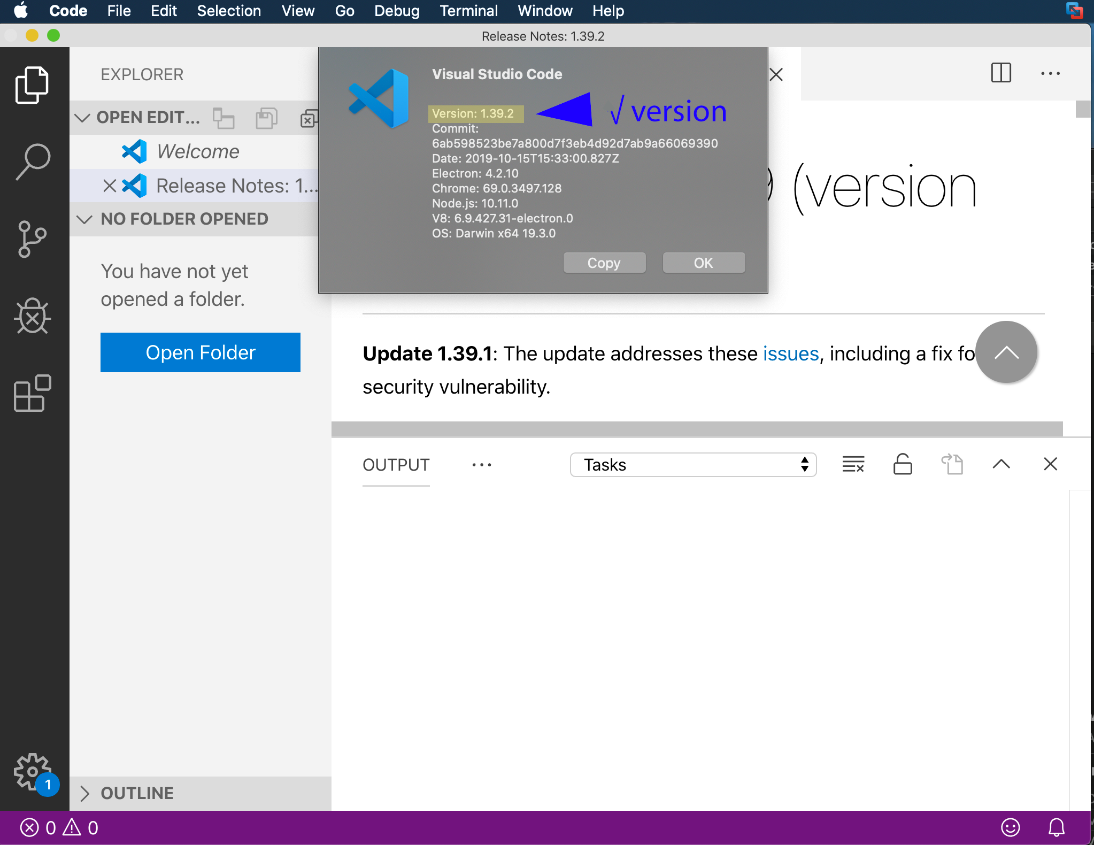Maximize the panel with up chevron
This screenshot has height=845, width=1094.
(x=1001, y=464)
